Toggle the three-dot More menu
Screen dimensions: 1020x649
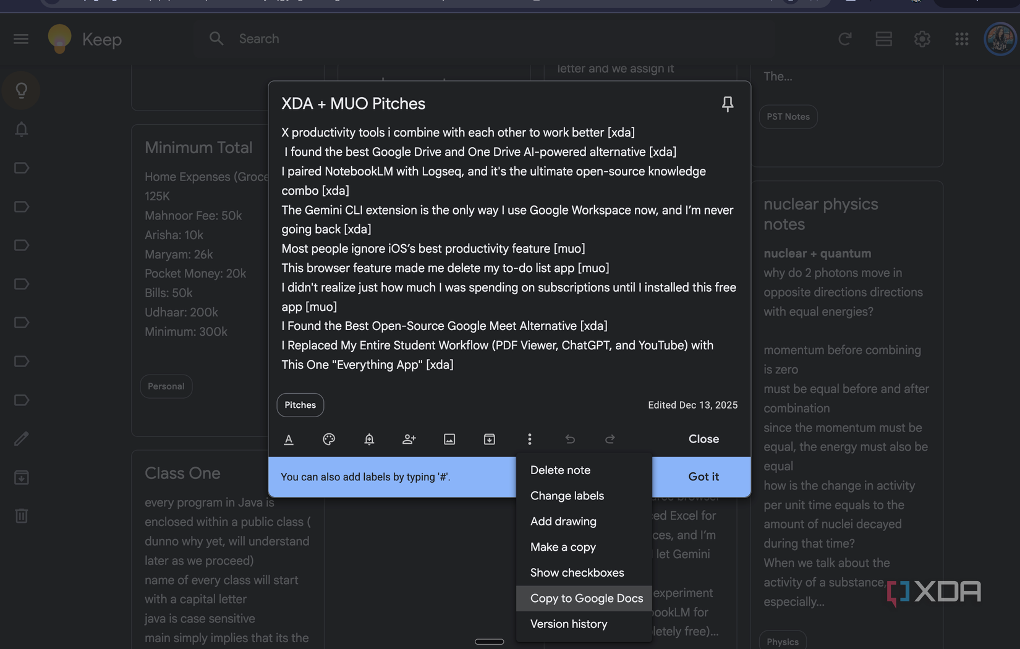tap(530, 439)
